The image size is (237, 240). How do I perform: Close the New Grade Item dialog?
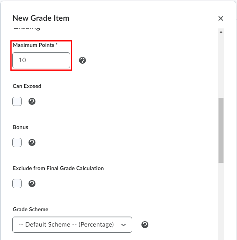(x=221, y=18)
